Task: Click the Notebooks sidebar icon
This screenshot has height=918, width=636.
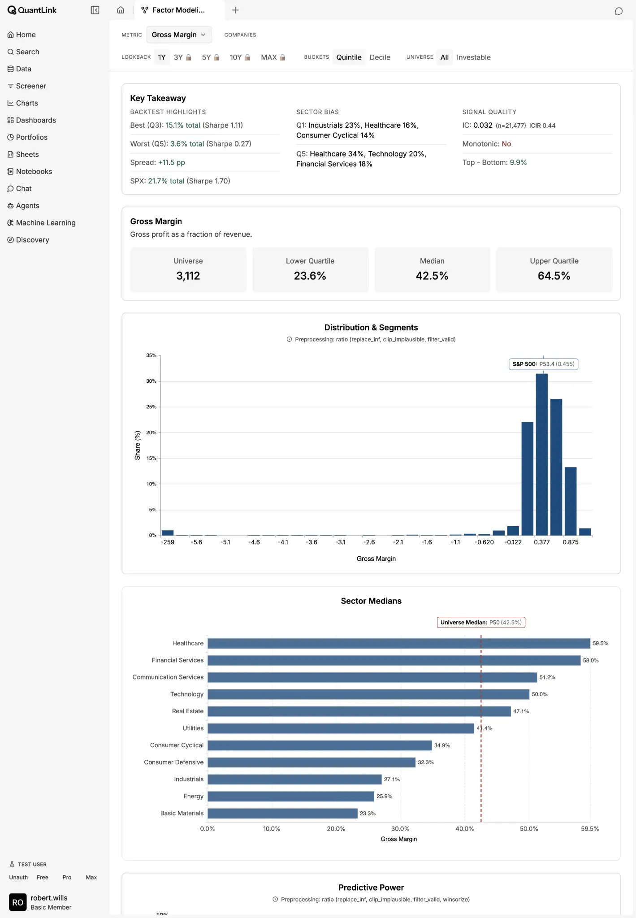Action: (11, 171)
